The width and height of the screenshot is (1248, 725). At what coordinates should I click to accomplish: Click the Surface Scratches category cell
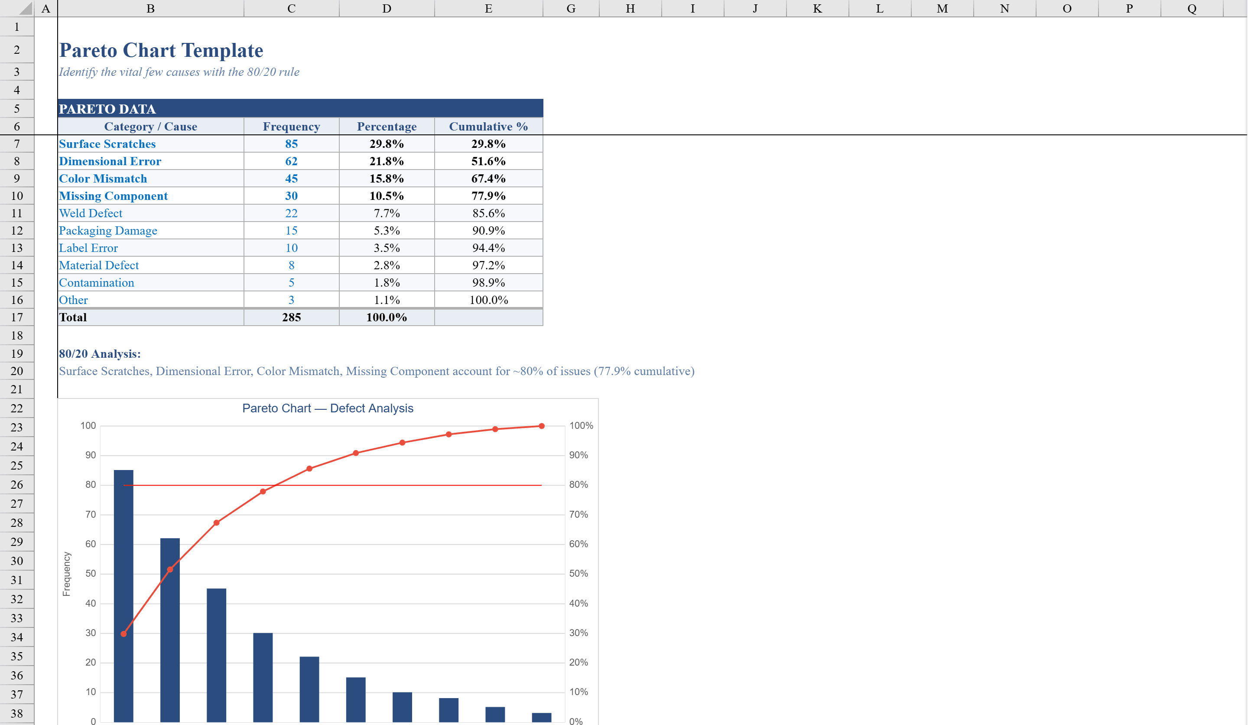[x=107, y=144]
